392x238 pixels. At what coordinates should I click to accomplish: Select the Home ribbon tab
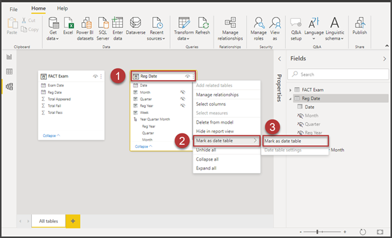(38, 8)
